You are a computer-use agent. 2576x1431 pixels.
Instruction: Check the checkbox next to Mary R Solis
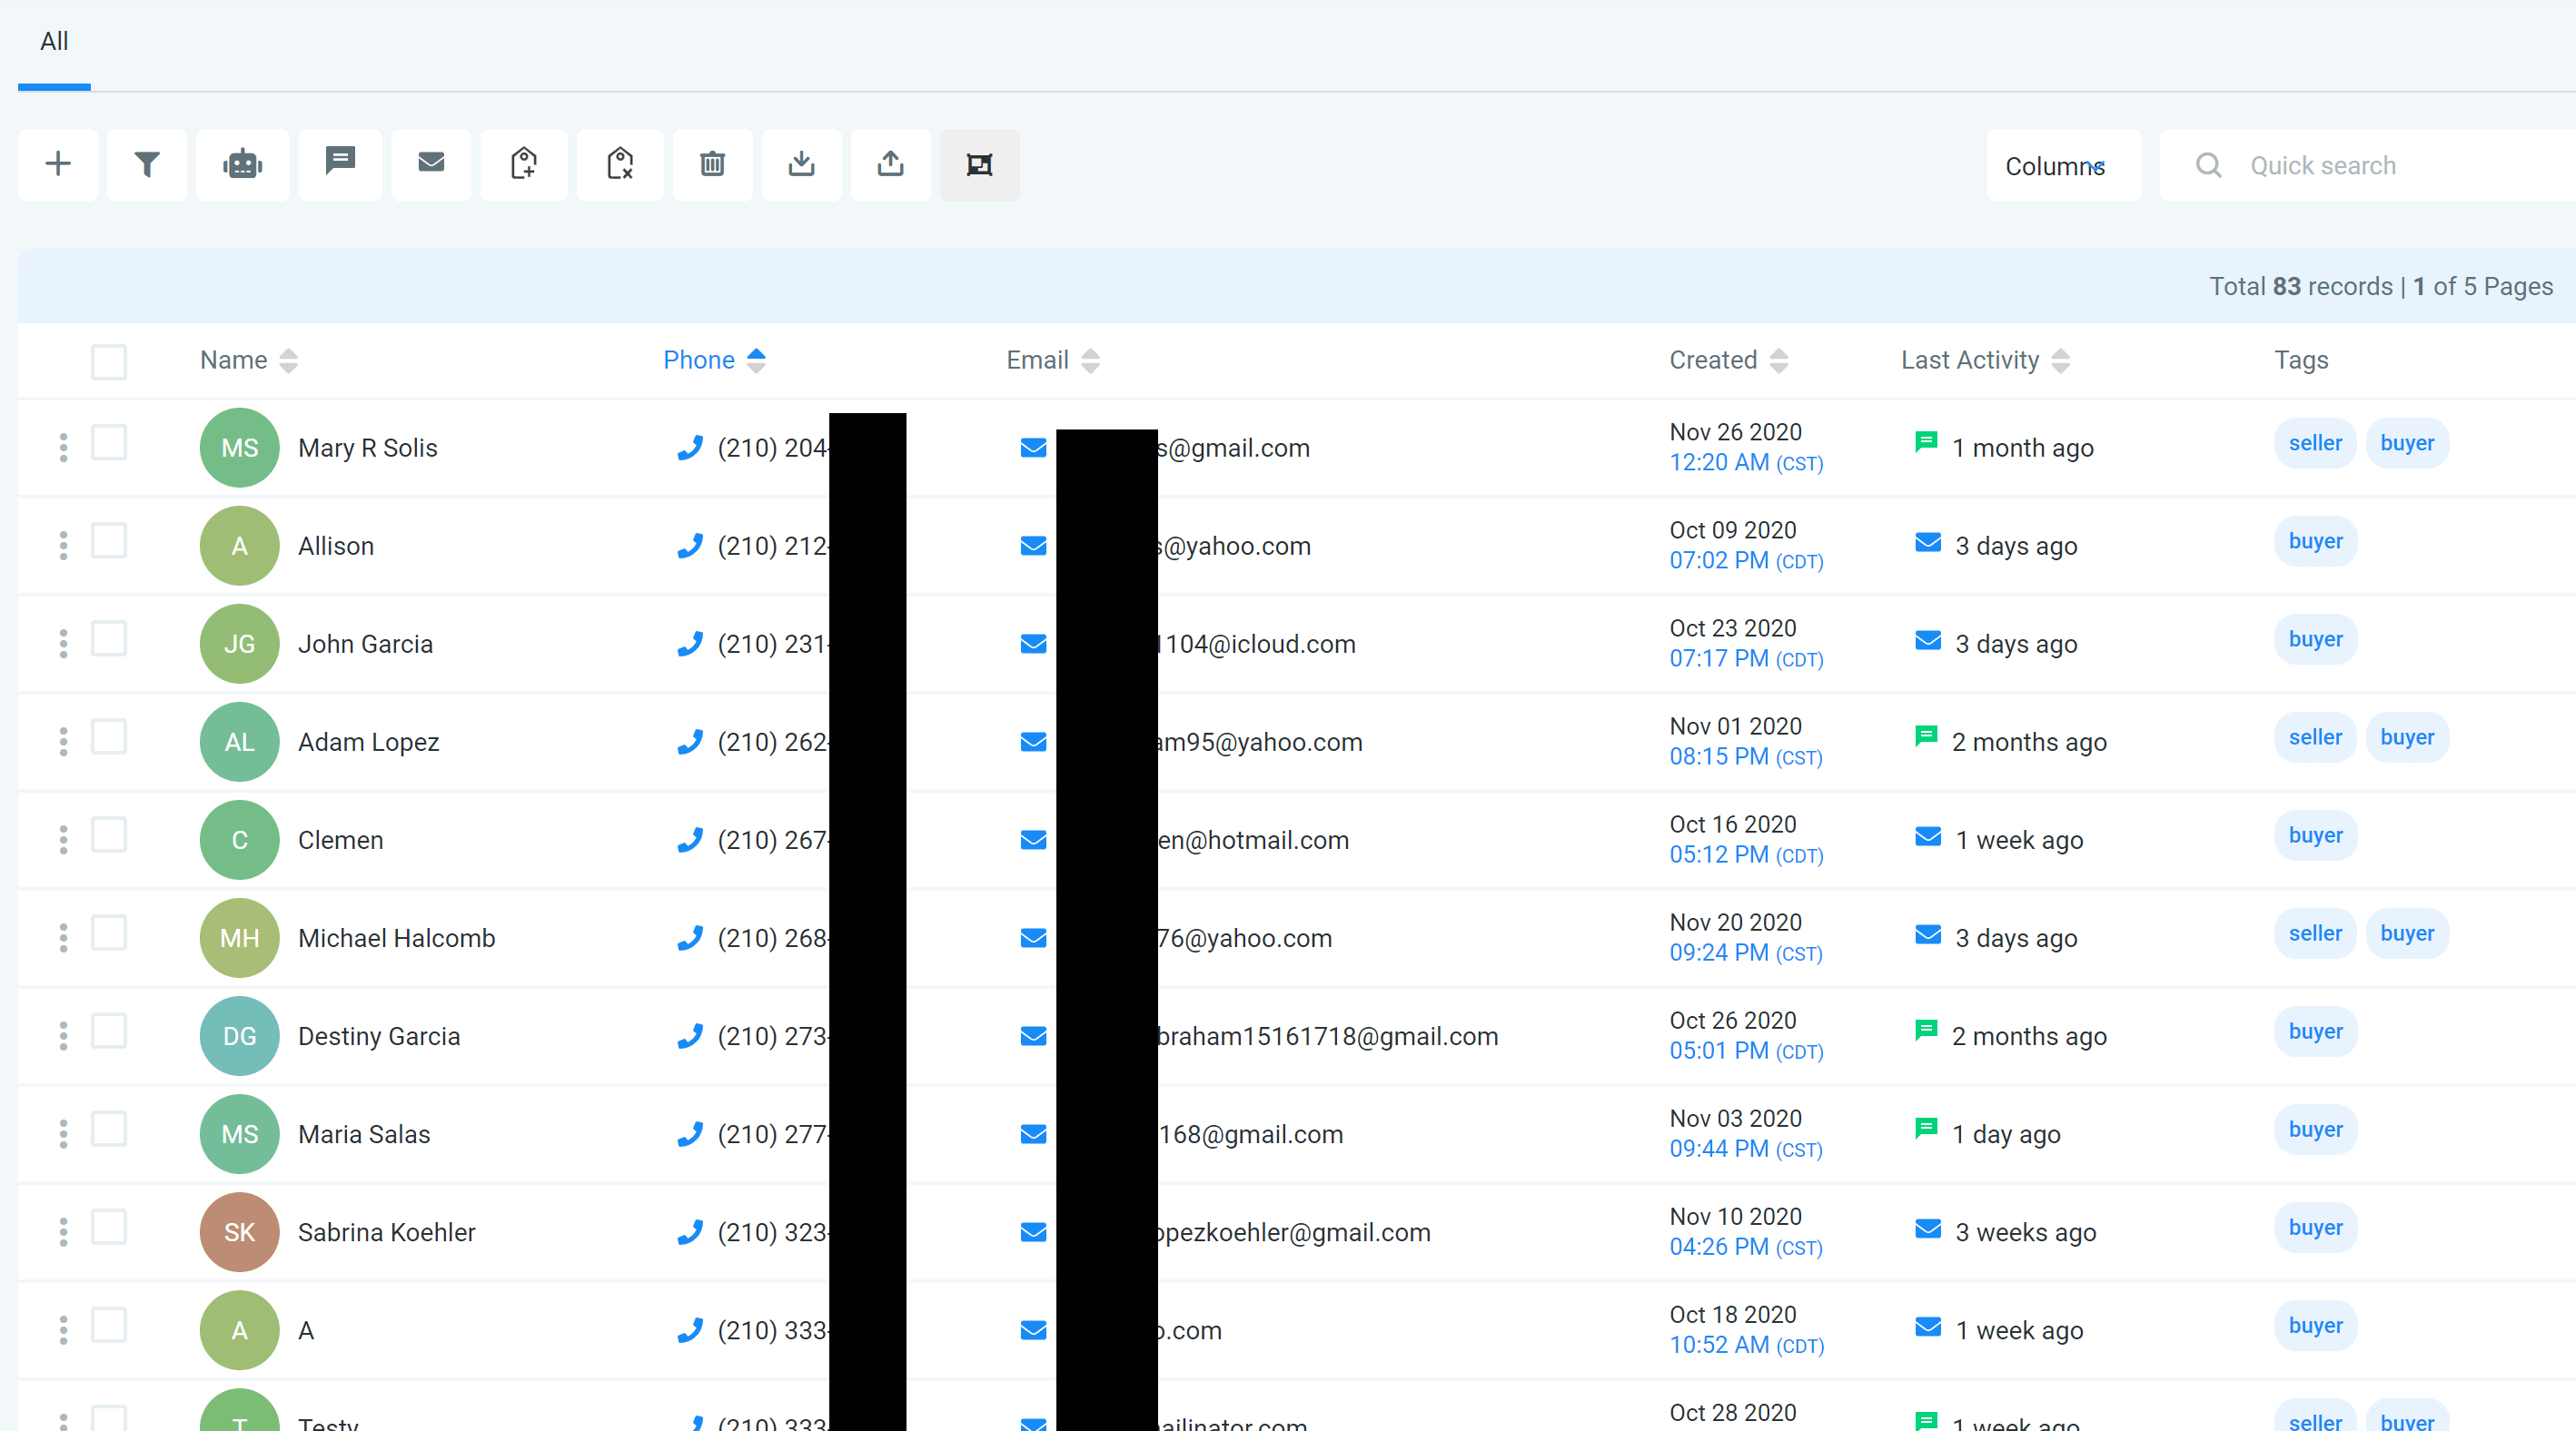[109, 443]
